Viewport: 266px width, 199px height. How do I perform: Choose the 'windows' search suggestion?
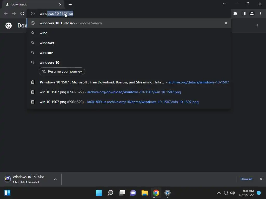129,43
